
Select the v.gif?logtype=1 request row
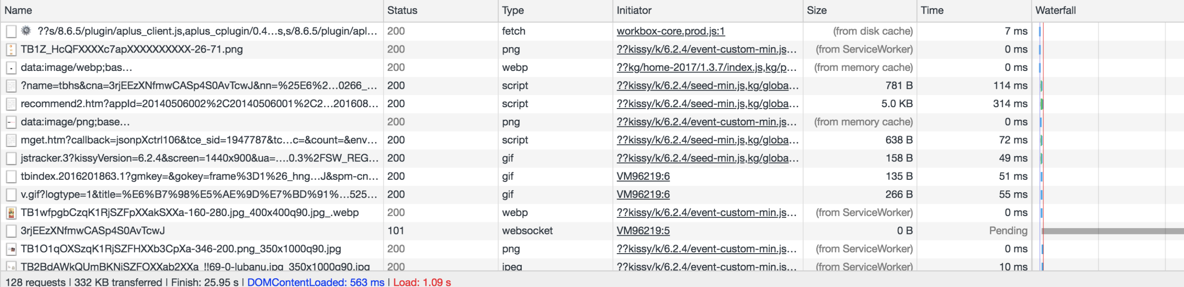click(199, 194)
